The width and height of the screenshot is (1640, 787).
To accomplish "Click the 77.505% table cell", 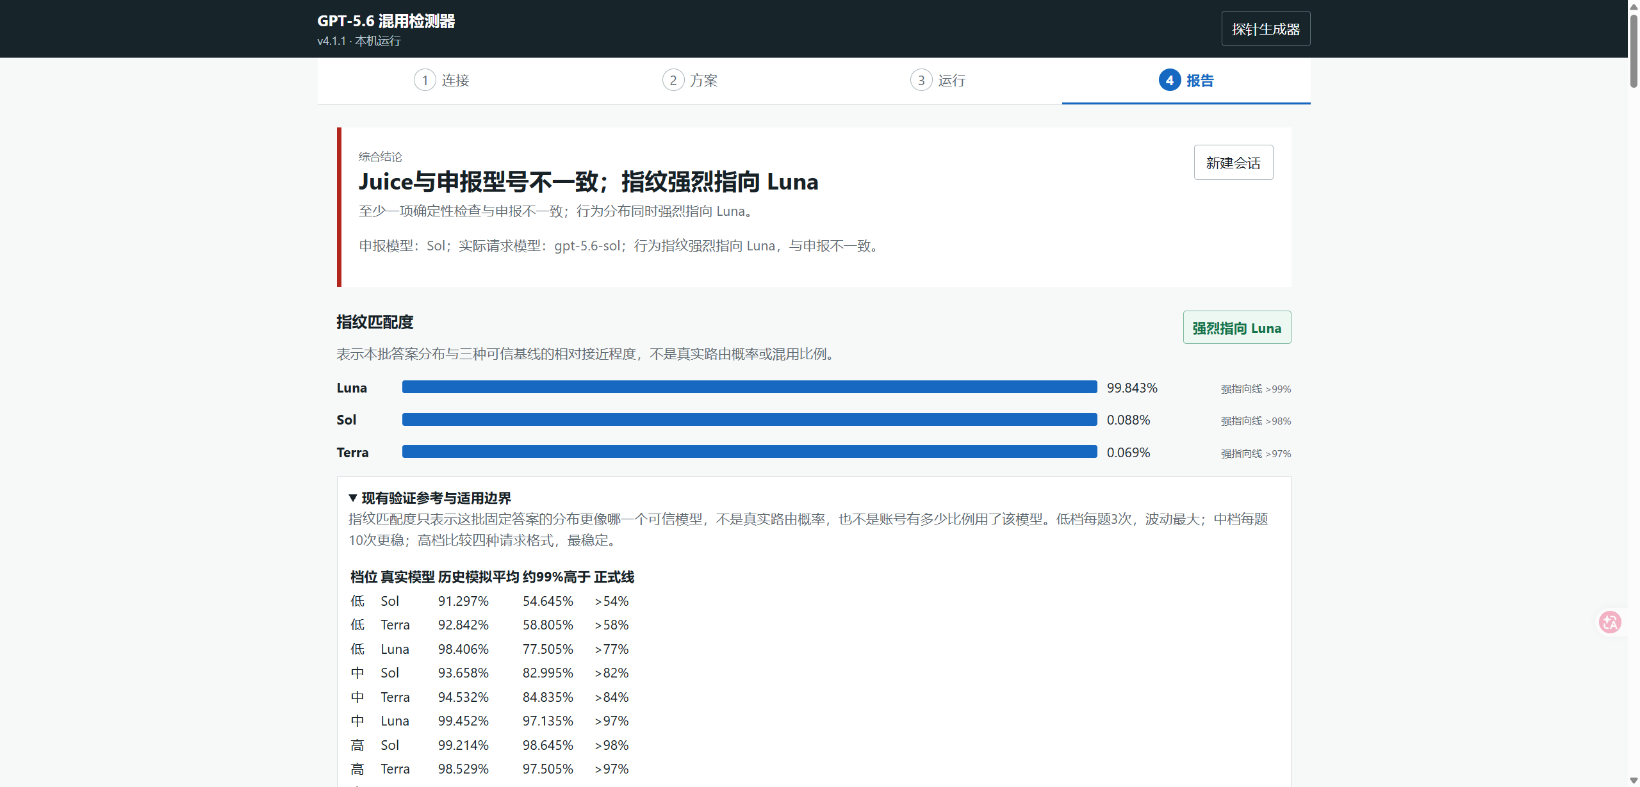I will (548, 649).
